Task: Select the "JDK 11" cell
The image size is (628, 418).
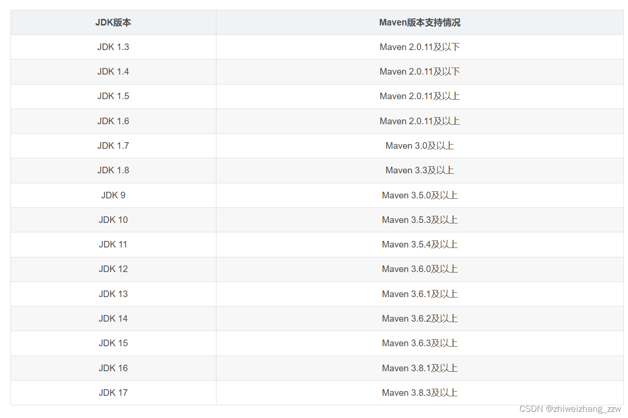Action: (x=113, y=245)
